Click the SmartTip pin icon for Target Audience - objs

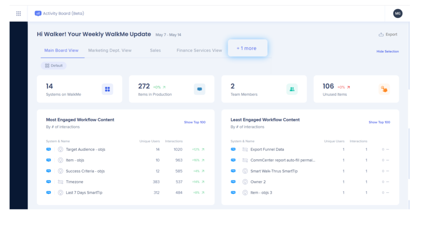point(60,150)
